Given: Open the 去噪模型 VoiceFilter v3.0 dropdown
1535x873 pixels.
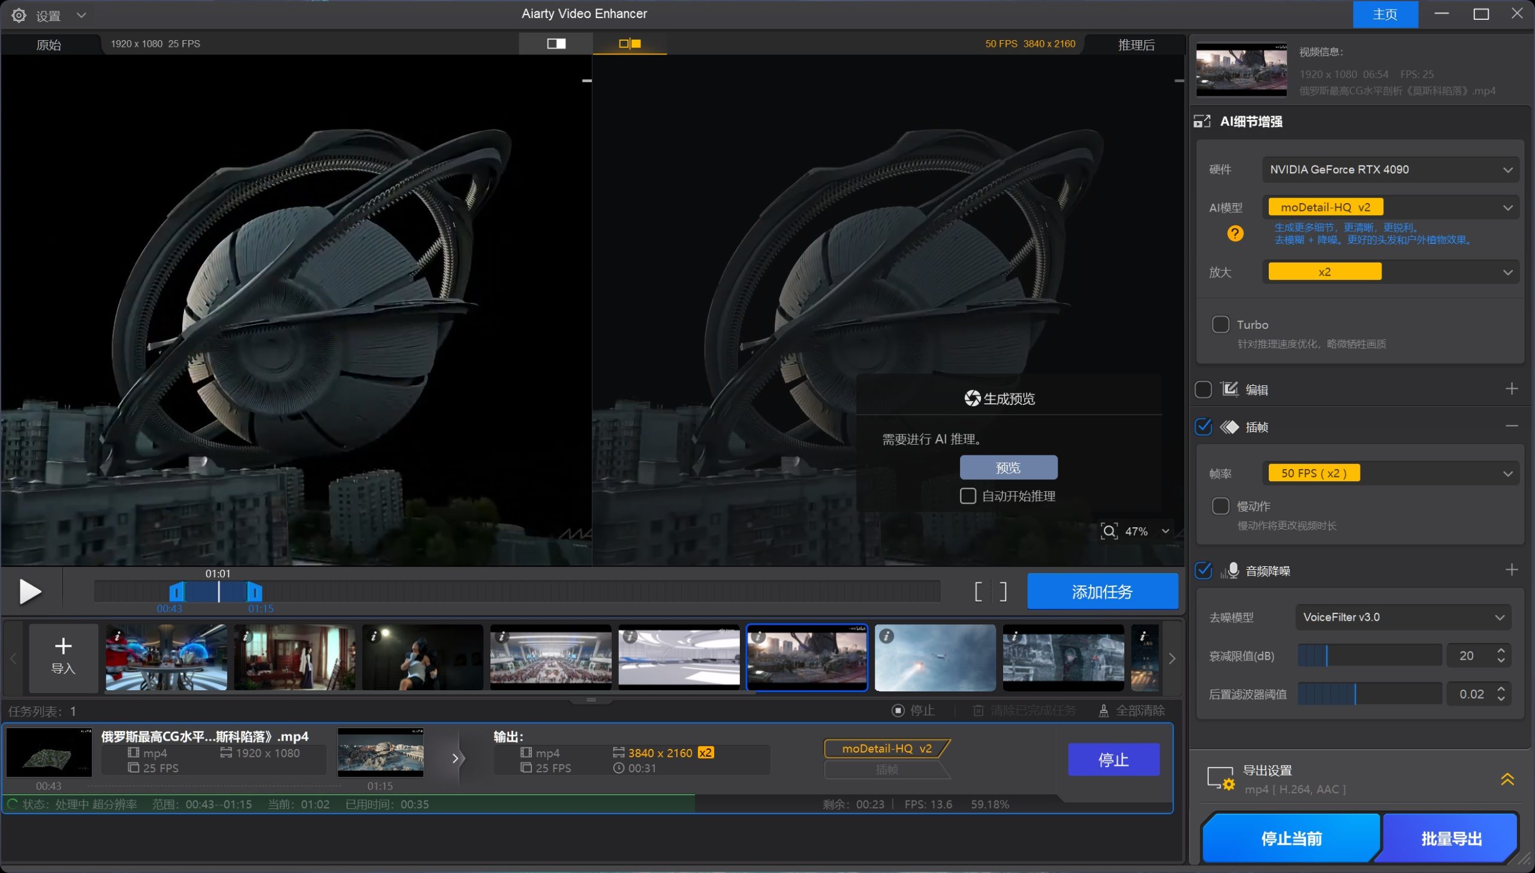Looking at the screenshot, I should 1403,618.
